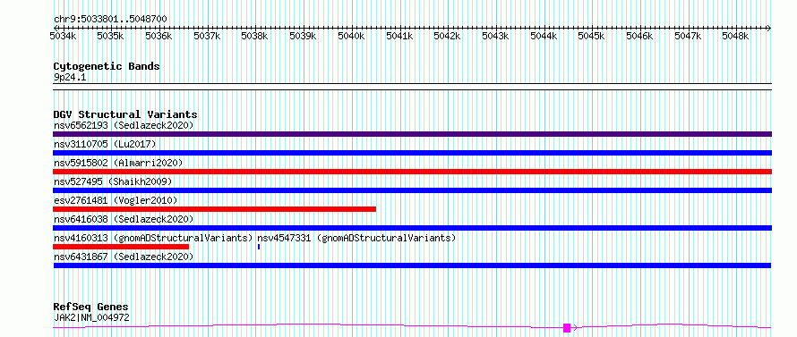
Task: Open the nsv6416038 (Sedlazeck2020) label
Action: (x=124, y=219)
